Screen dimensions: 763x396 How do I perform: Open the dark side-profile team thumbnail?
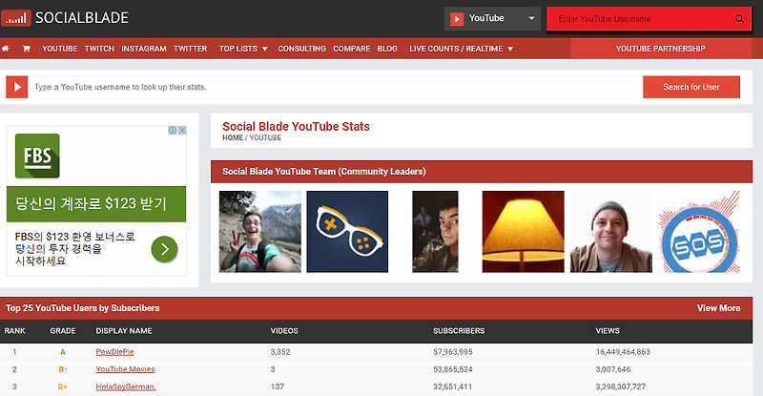click(435, 232)
